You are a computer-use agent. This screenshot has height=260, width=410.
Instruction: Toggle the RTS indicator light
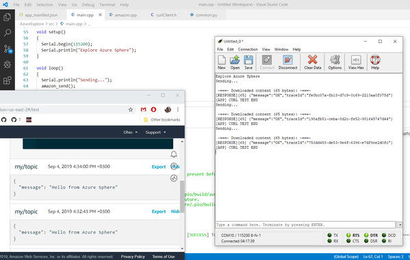[348, 235]
